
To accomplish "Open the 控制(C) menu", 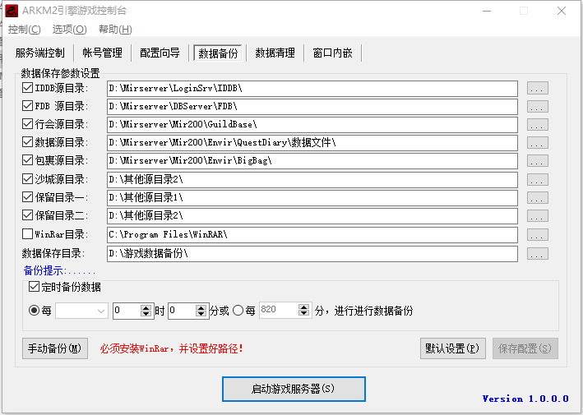I will (x=25, y=30).
